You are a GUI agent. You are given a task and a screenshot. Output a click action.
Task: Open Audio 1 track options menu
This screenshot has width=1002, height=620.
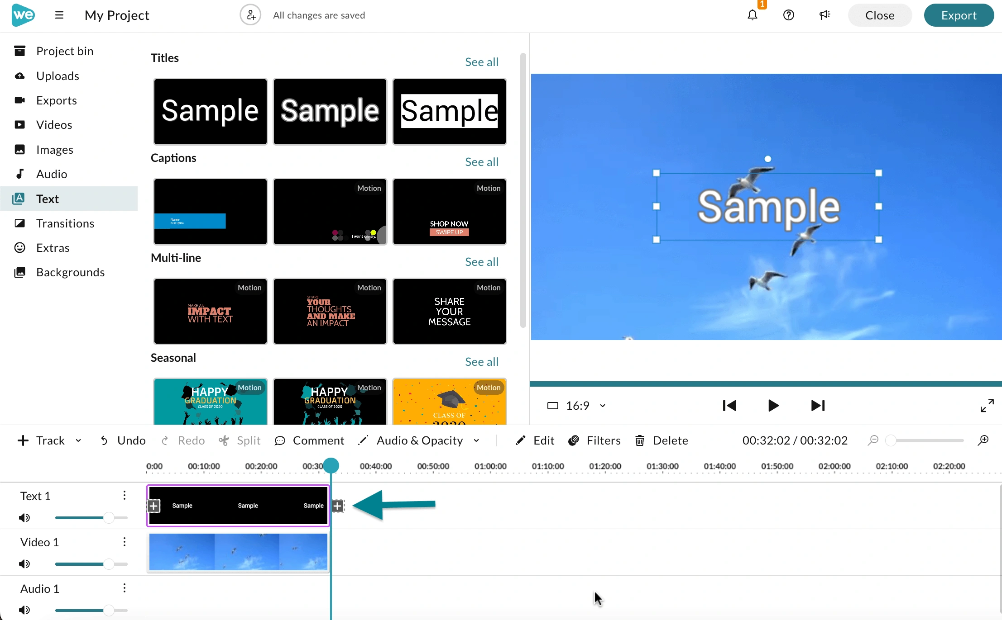pyautogui.click(x=124, y=588)
